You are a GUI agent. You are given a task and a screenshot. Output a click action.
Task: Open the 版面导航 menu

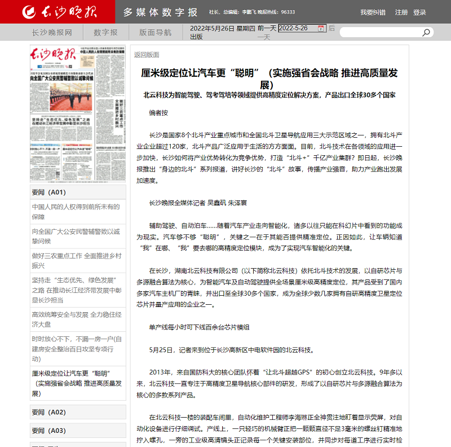[x=155, y=32]
